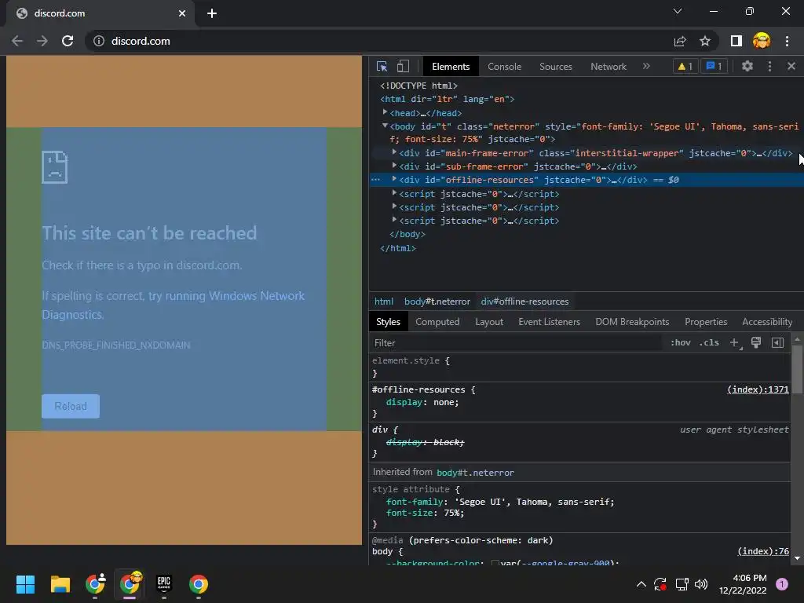The width and height of the screenshot is (804, 603).
Task: Click inherited from body#t.neterror link
Action: [475, 473]
